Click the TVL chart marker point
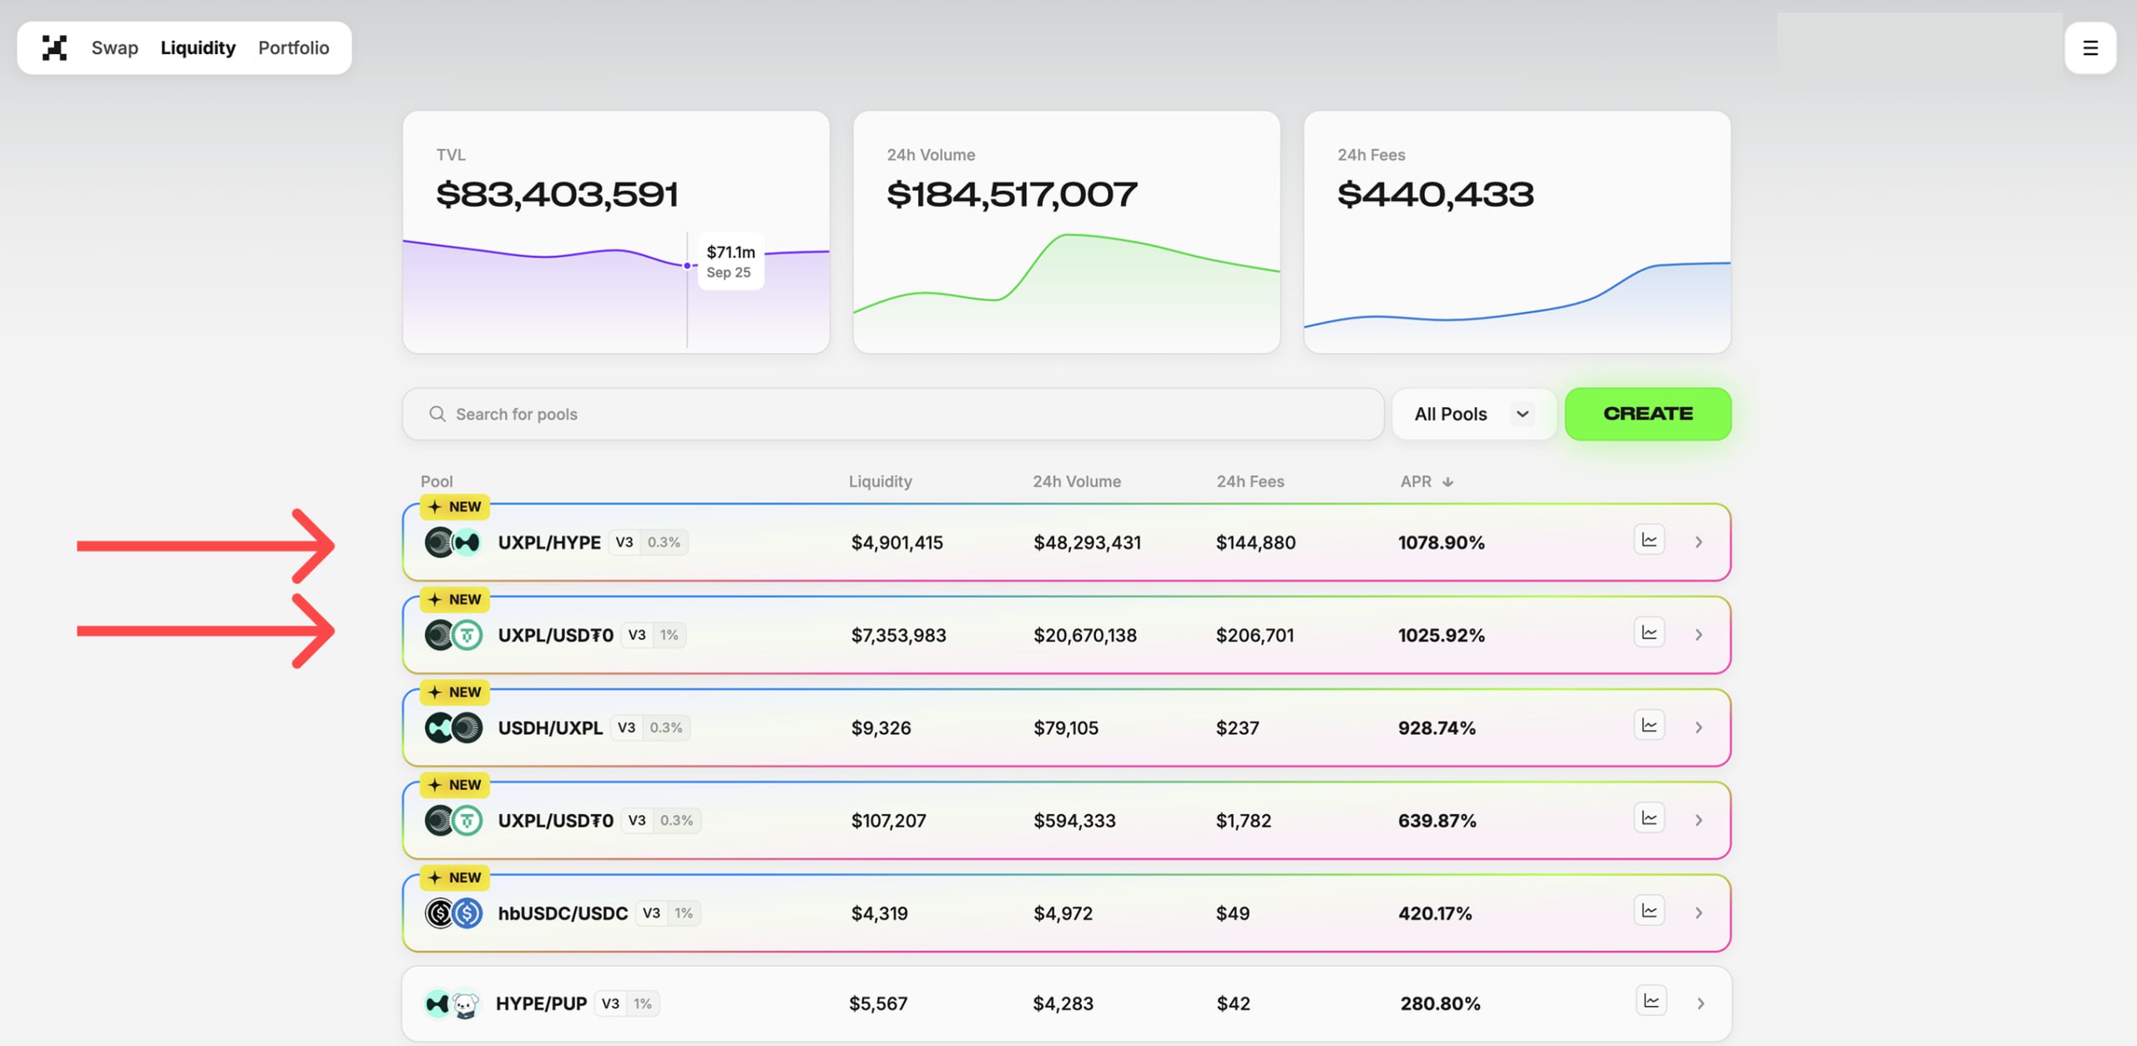Screen dimensions: 2137x1046 (x=687, y=265)
